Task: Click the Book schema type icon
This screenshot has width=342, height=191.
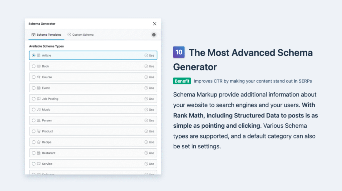Action: [39, 66]
